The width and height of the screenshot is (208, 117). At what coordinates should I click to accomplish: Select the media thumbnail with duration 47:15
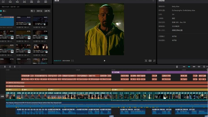(x=40, y=49)
